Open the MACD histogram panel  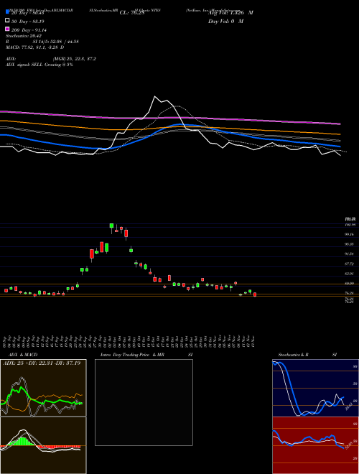click(43, 445)
